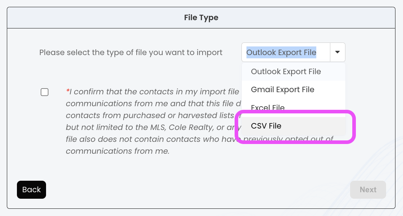This screenshot has width=403, height=216.
Task: Select Outlook Export File list option
Action: click(286, 72)
